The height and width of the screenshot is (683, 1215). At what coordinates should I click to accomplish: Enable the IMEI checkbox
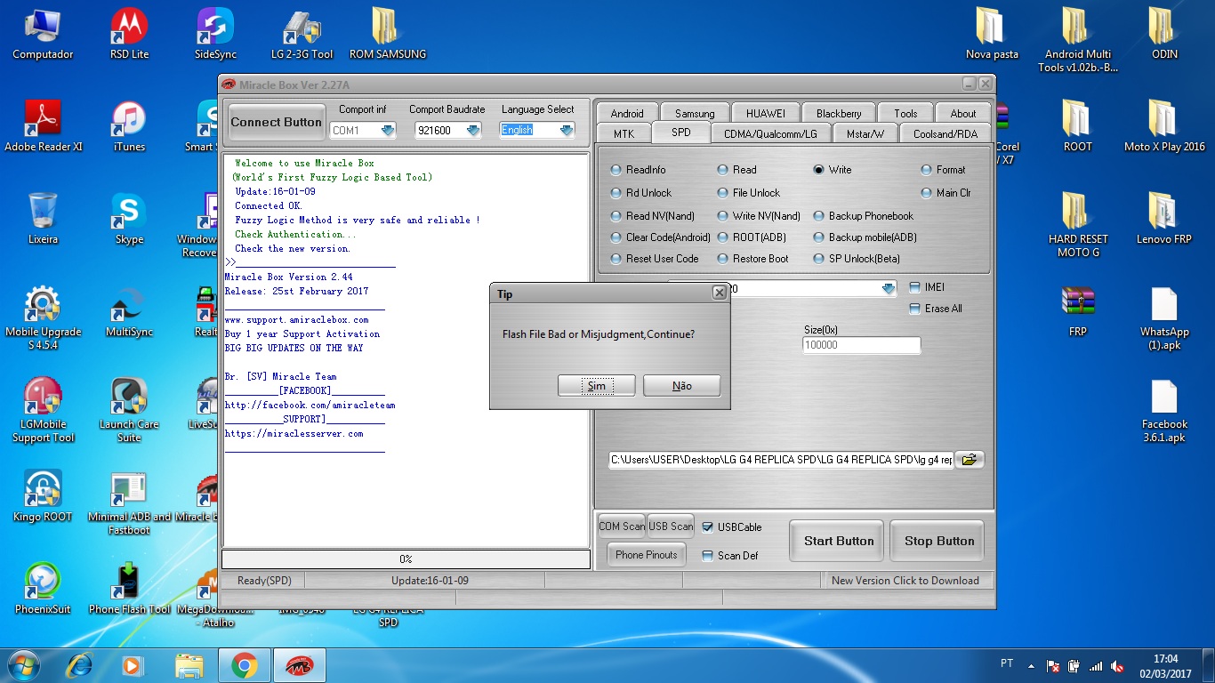915,287
